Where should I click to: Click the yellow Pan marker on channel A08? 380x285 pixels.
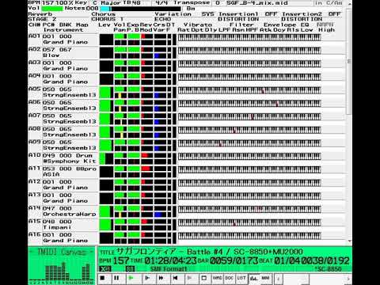pyautogui.click(x=122, y=135)
